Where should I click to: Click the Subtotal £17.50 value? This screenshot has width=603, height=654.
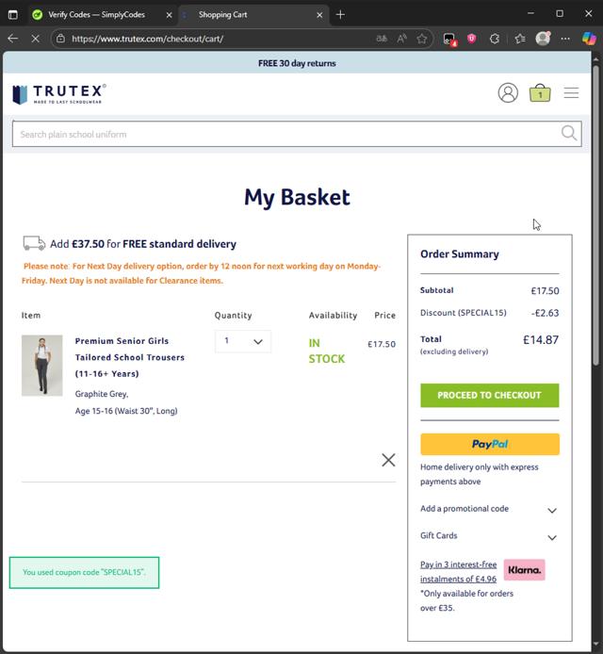click(x=545, y=290)
